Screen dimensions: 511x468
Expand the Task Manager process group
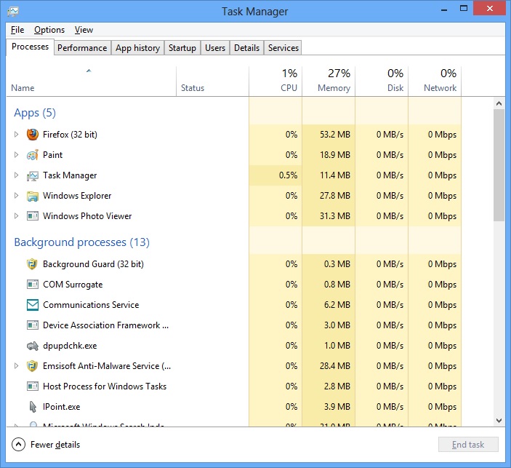point(16,175)
